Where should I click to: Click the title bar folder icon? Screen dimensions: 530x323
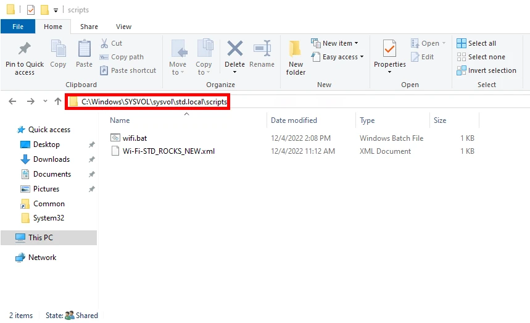[10, 9]
